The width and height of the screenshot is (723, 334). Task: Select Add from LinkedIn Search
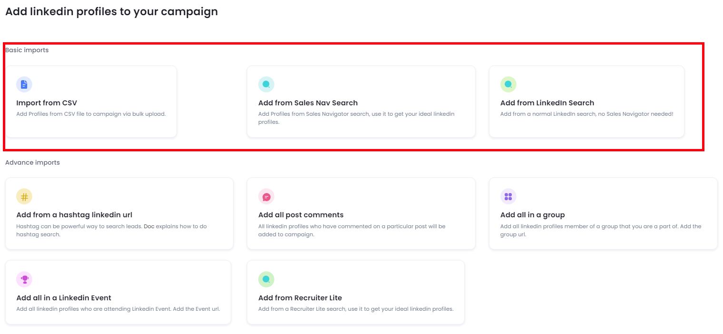(x=587, y=101)
